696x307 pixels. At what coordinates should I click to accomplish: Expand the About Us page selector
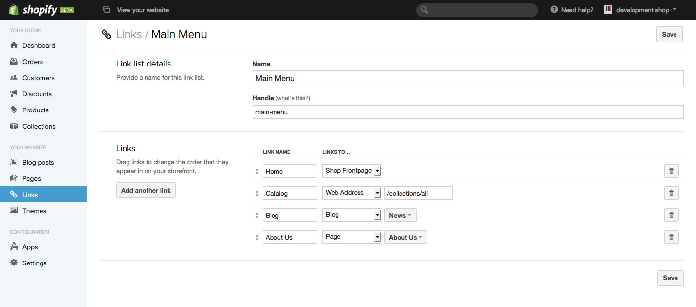(405, 237)
